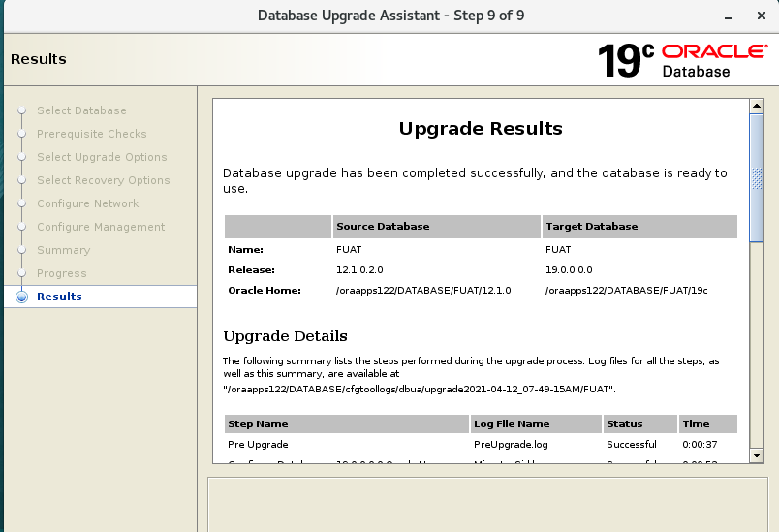Go to the Configure Management step

click(101, 227)
